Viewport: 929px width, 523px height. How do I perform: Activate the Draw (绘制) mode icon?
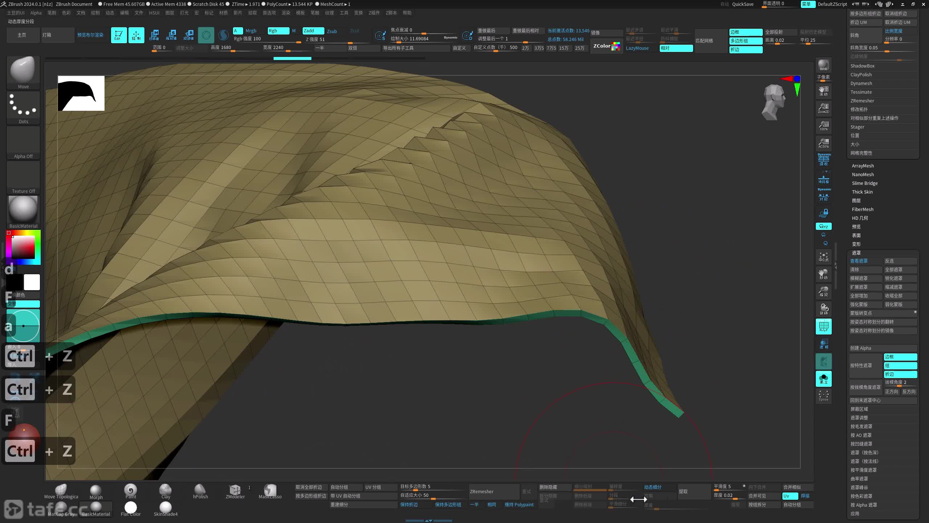tap(136, 35)
